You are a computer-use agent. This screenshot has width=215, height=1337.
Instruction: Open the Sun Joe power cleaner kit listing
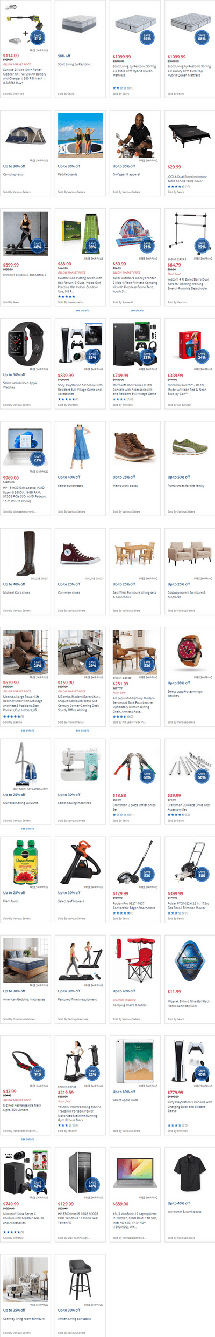point(23,76)
